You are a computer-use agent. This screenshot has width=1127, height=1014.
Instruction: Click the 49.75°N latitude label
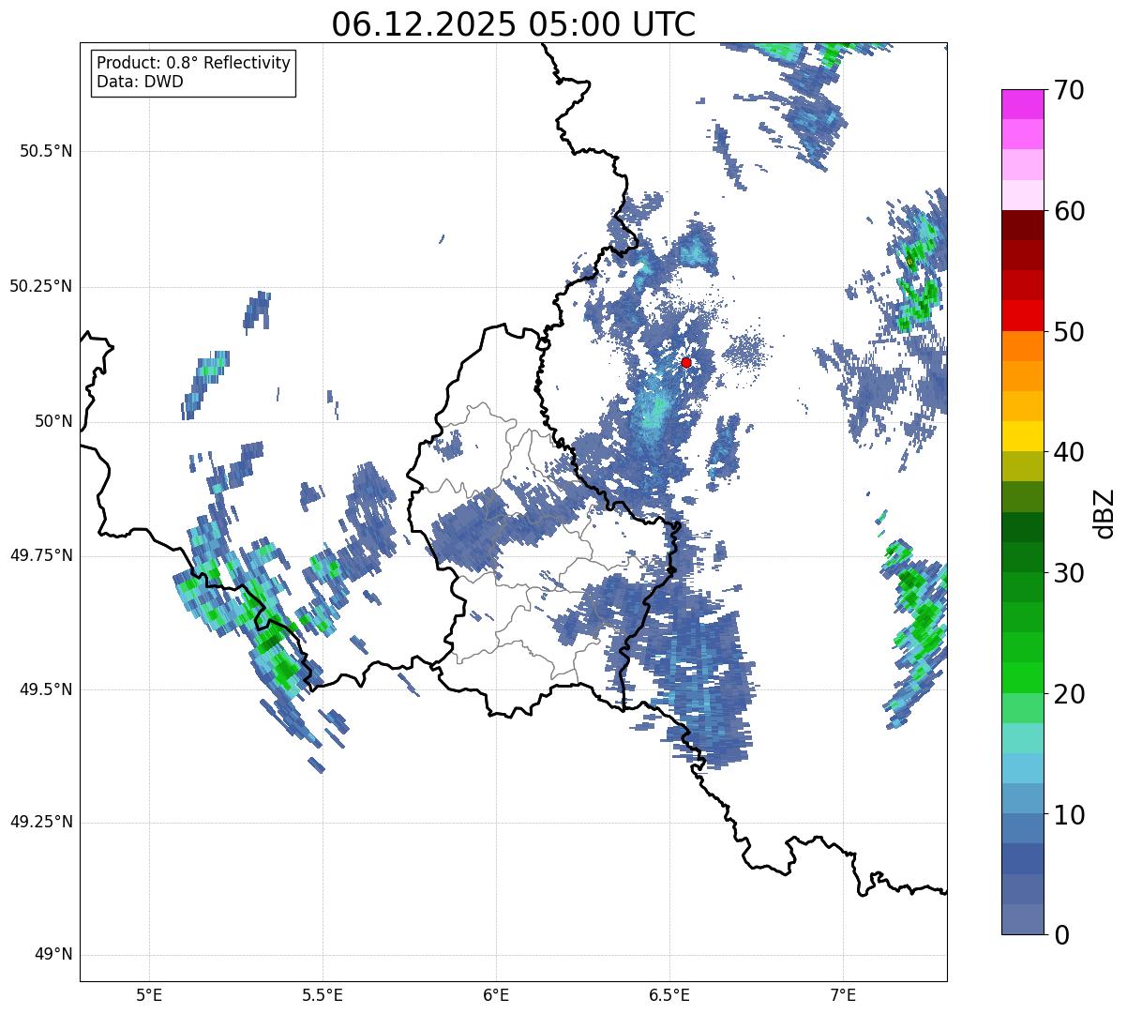[x=41, y=555]
